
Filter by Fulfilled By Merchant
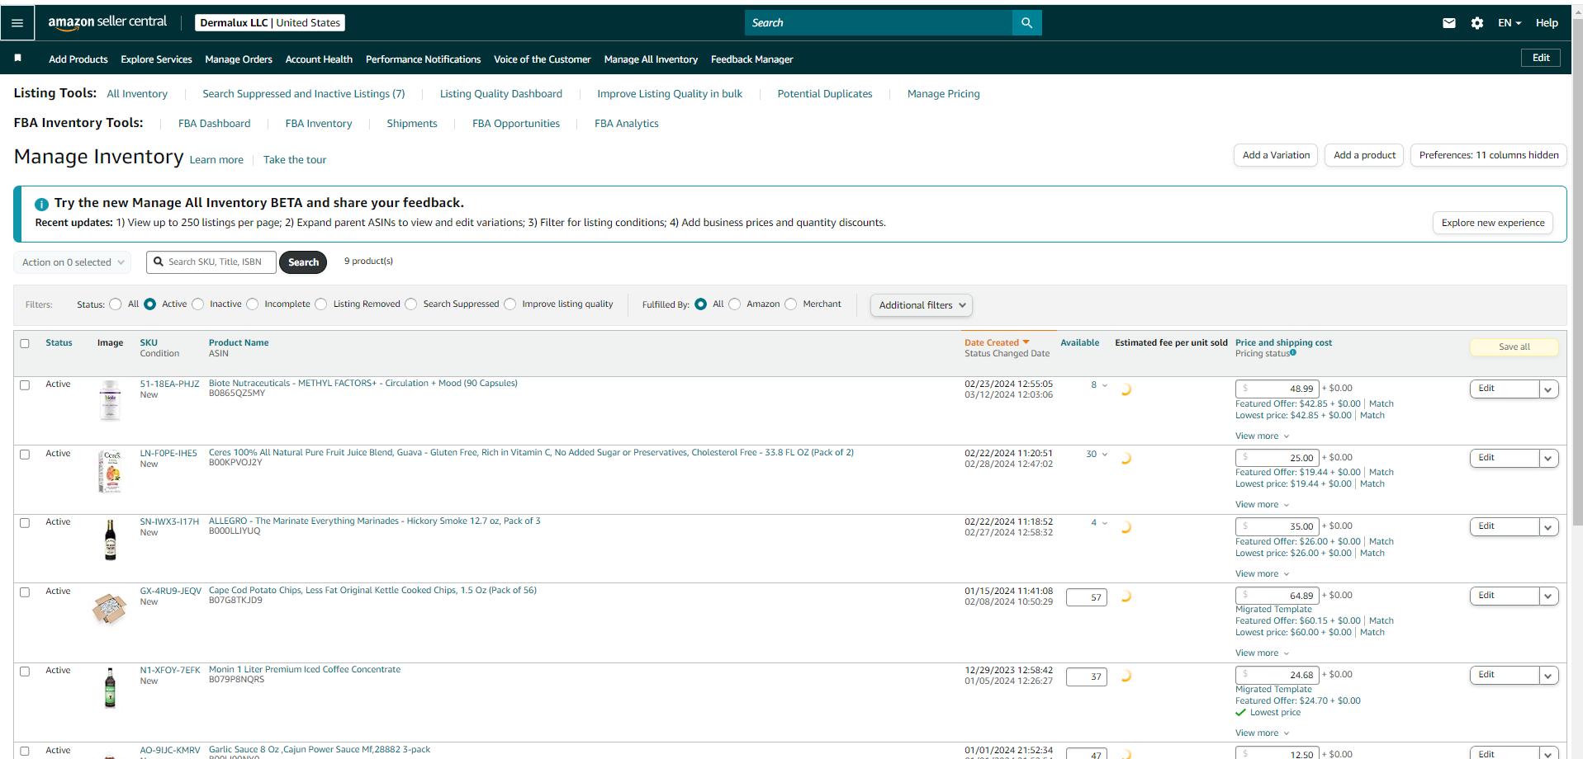click(791, 304)
